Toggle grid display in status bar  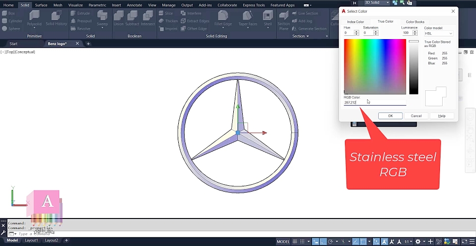coord(295,241)
